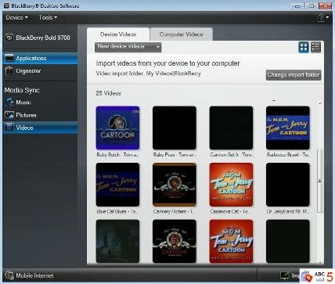Image resolution: width=335 pixels, height=284 pixels.
Task: Expand the New device videos dropdown
Action: (x=128, y=47)
